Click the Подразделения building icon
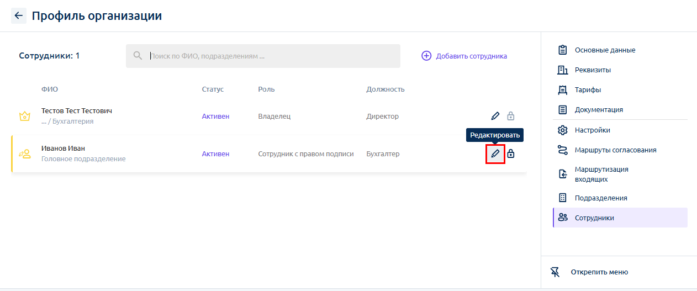697x291 pixels. [x=563, y=198]
